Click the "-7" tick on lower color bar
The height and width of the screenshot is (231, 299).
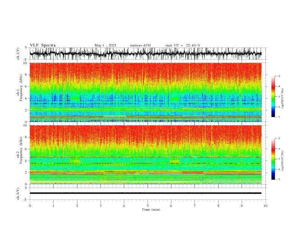(279, 180)
